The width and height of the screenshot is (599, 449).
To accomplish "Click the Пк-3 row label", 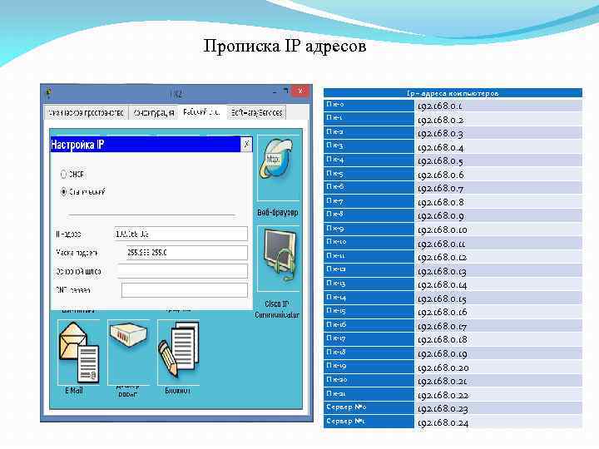I will 369,146.
